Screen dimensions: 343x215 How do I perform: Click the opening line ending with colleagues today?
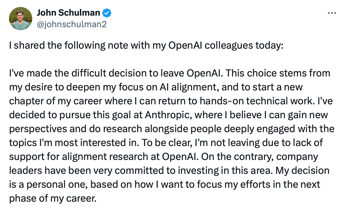click(x=146, y=45)
